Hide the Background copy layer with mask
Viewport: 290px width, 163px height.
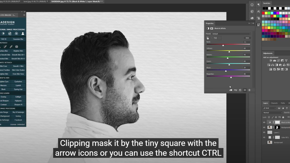pyautogui.click(x=264, y=127)
